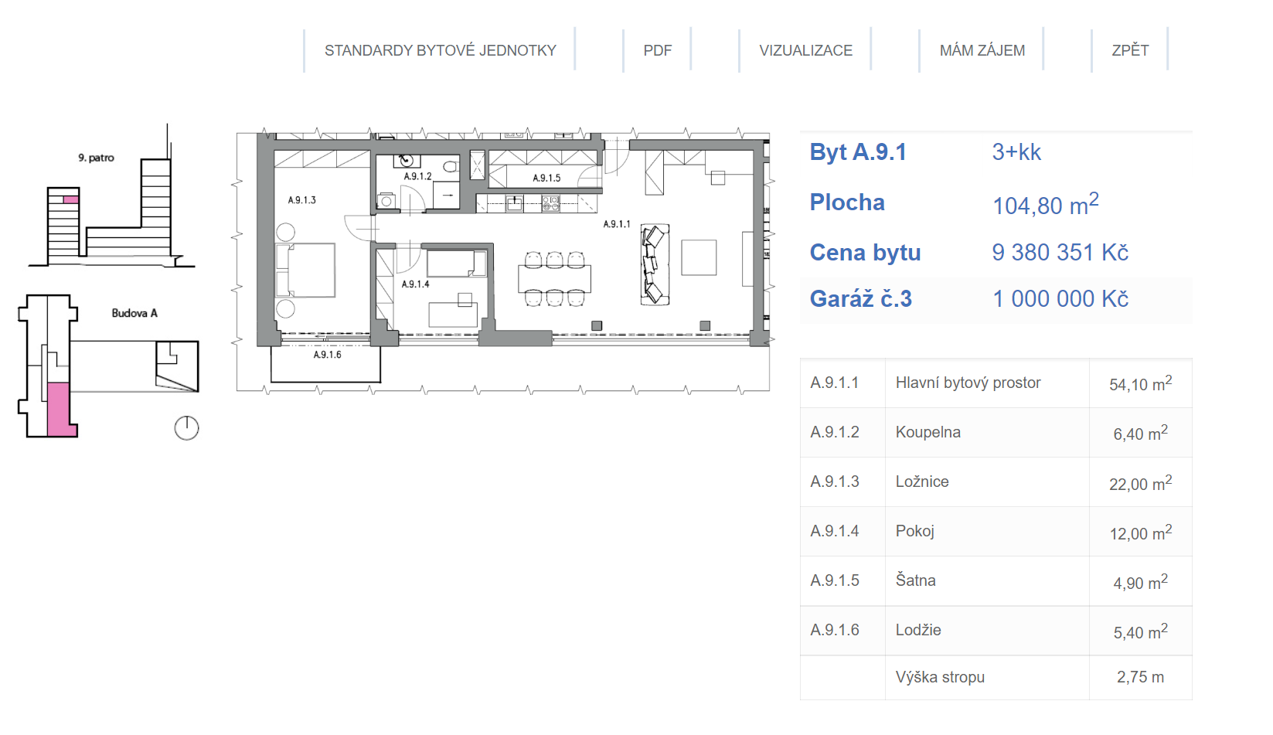Click the sofa in the living area

click(x=654, y=264)
